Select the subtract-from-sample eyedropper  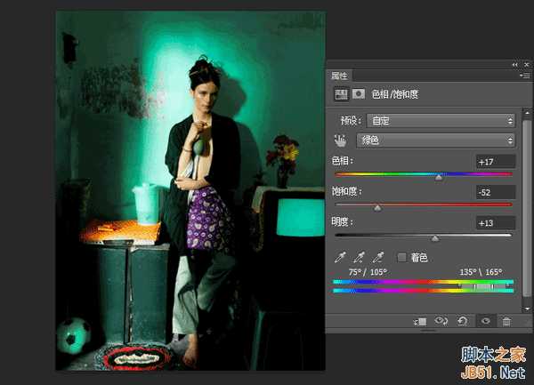point(379,257)
